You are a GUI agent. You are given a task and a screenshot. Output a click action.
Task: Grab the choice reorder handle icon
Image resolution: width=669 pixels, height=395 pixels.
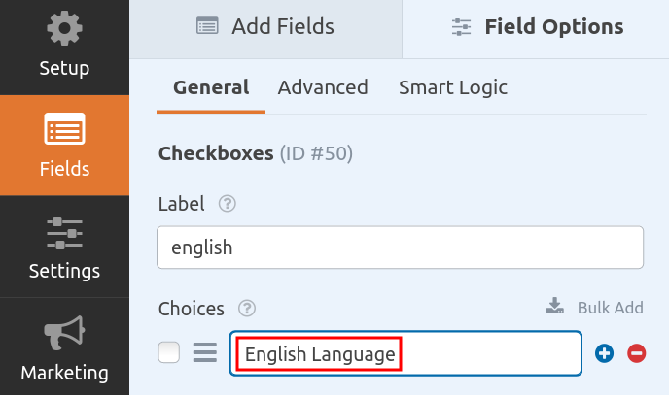click(x=204, y=353)
